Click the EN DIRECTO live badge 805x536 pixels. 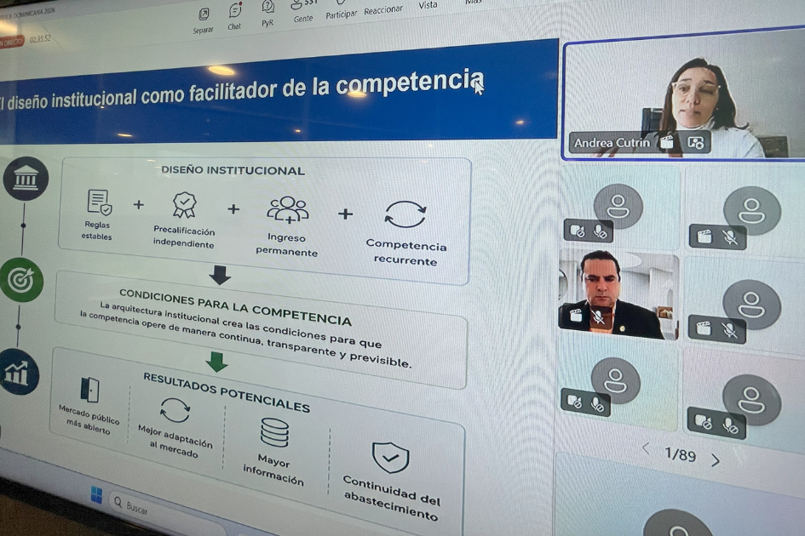[11, 42]
